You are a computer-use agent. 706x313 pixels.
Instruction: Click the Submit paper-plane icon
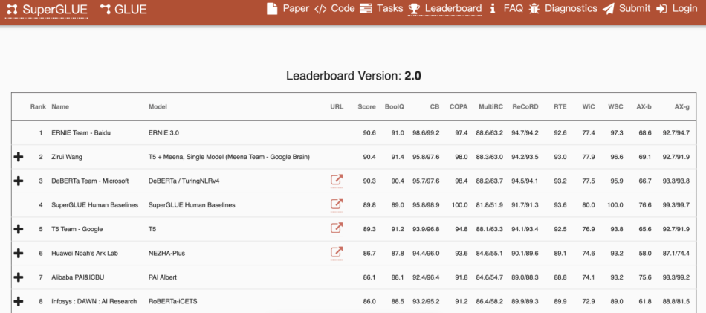(609, 9)
